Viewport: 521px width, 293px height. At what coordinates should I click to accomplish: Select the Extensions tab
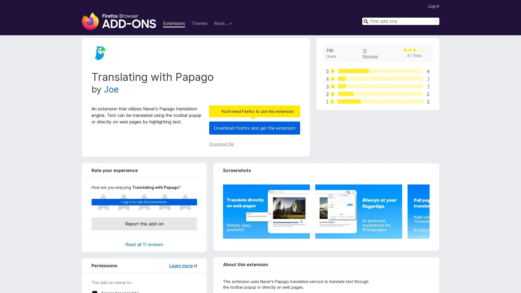point(174,24)
